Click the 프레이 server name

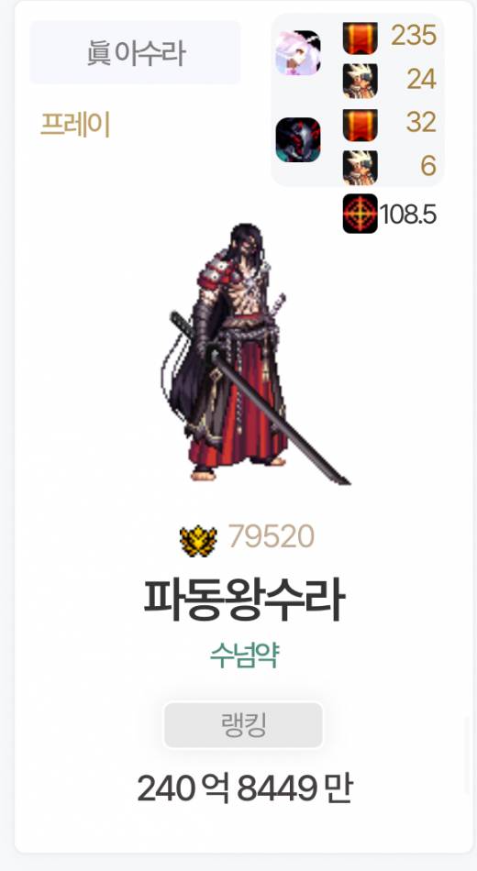pyautogui.click(x=75, y=125)
